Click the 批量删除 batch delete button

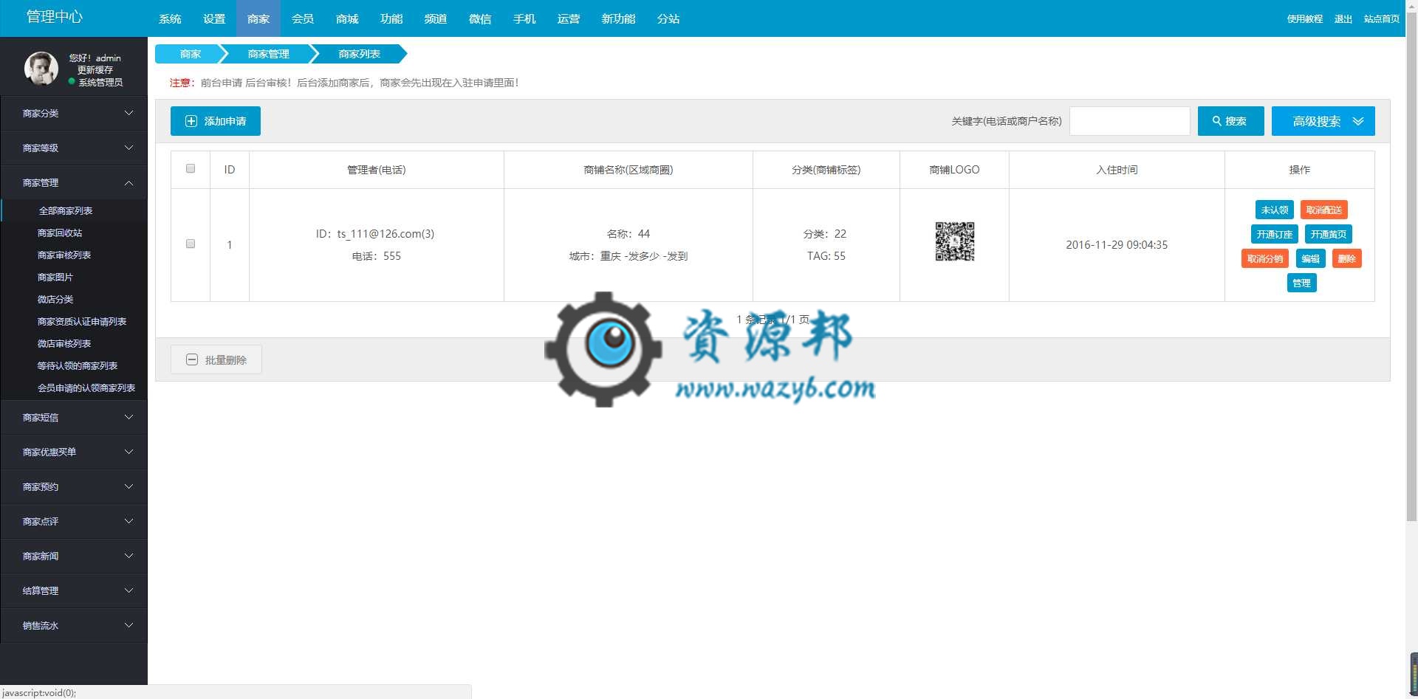(216, 359)
